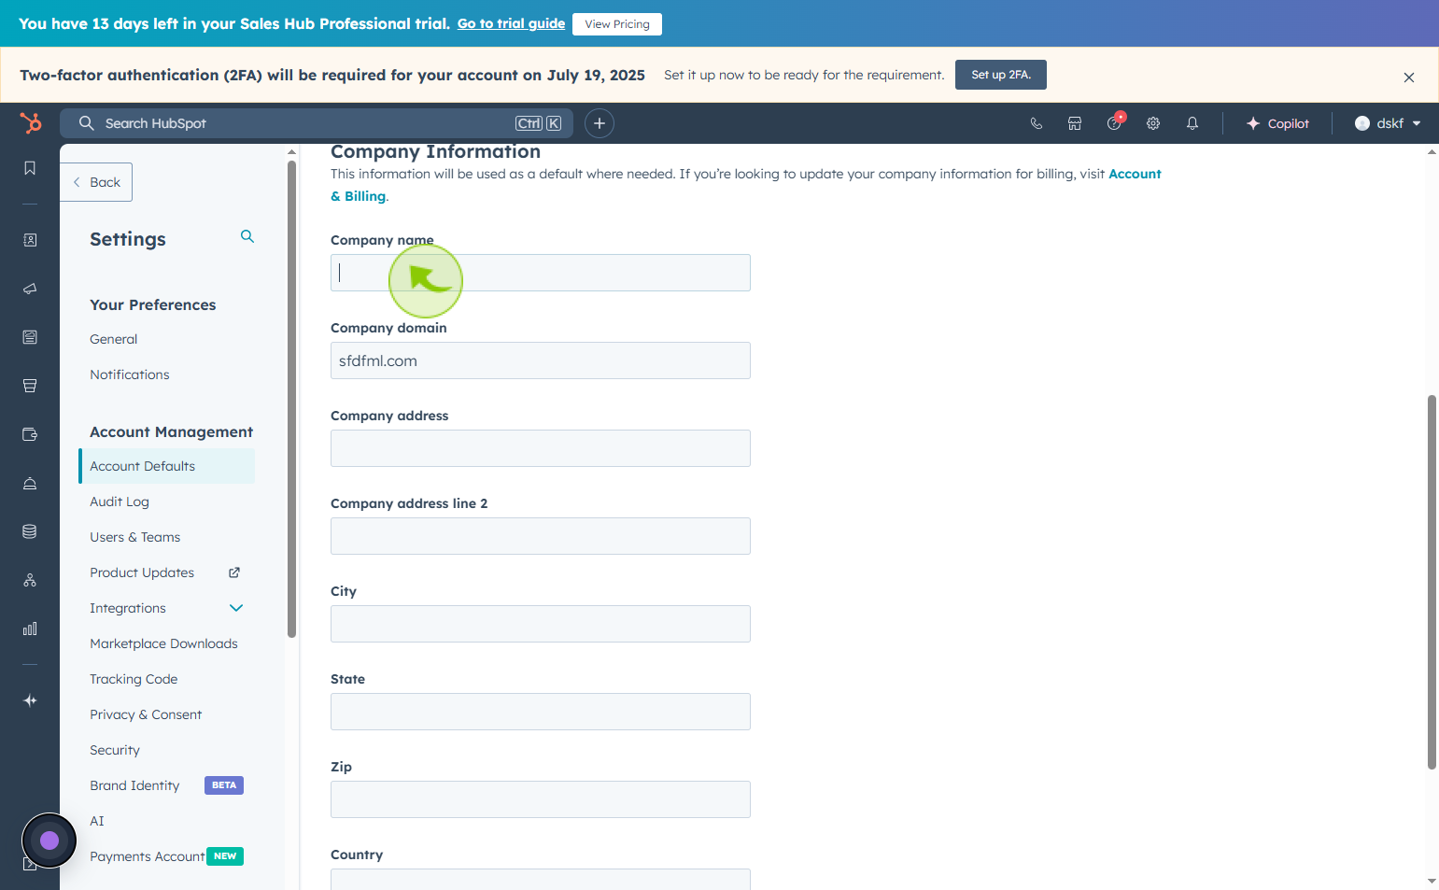Image resolution: width=1439 pixels, height=890 pixels.
Task: Expand the Integrations section chevron
Action: pyautogui.click(x=236, y=608)
